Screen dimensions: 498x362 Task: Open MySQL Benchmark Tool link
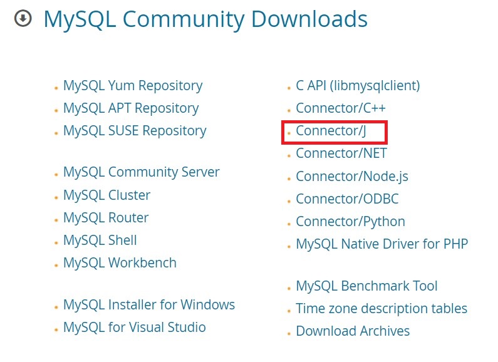tap(366, 286)
